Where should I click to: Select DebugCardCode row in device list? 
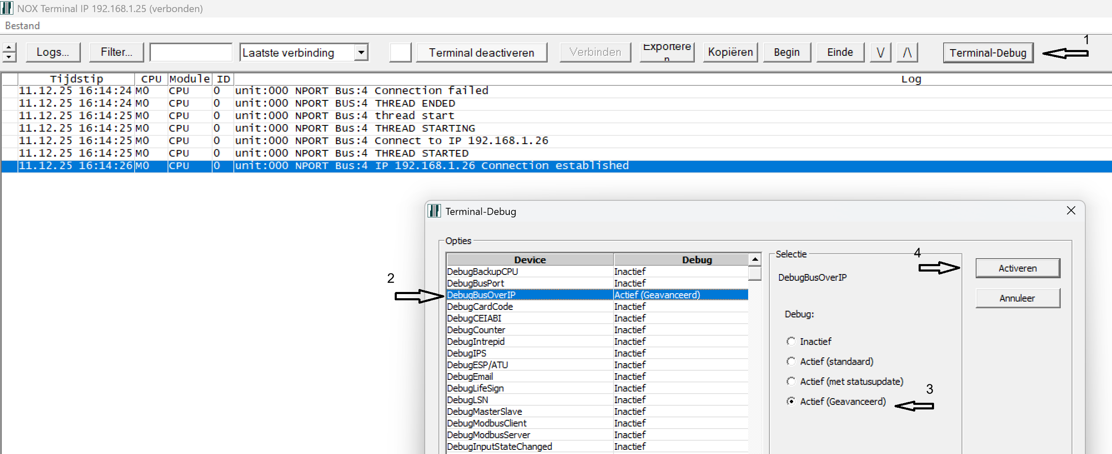coord(480,307)
